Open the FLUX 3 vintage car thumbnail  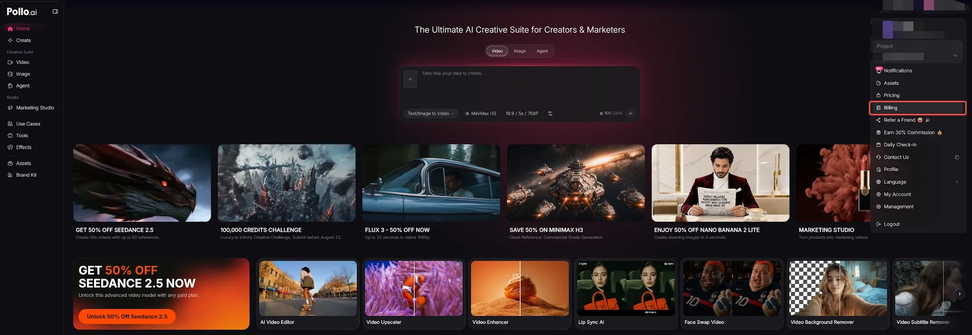[431, 183]
